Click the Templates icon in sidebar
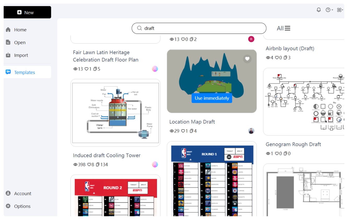This screenshot has height=220, width=348. click(8, 72)
